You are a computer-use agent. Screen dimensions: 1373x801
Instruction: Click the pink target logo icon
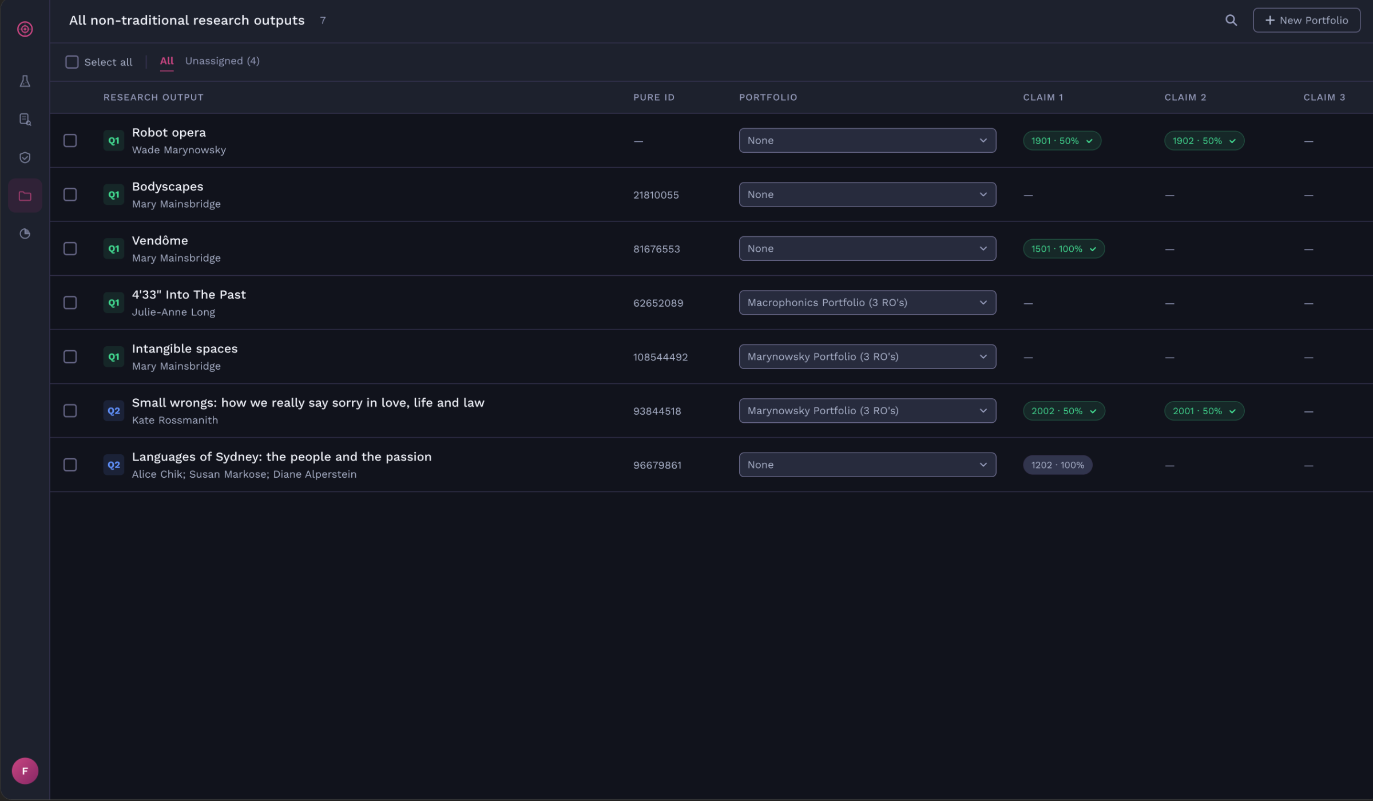click(x=25, y=29)
